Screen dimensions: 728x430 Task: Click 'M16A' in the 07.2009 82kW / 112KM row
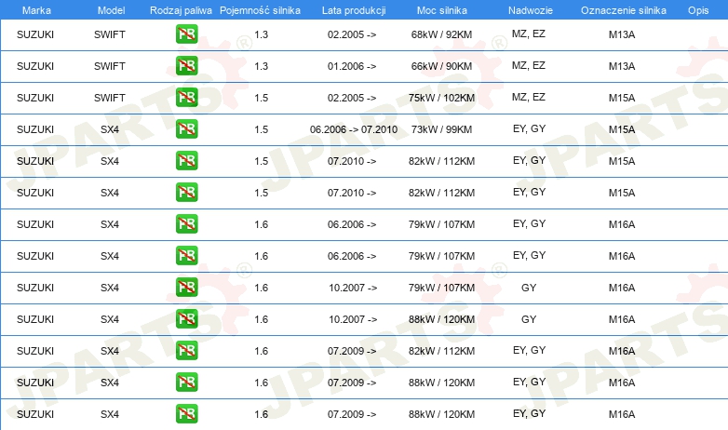tap(622, 351)
